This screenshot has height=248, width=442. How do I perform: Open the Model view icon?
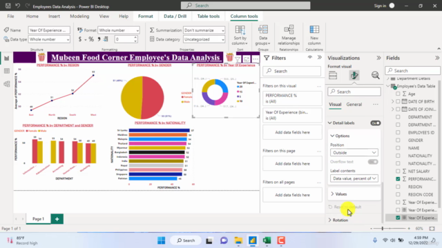click(6, 84)
